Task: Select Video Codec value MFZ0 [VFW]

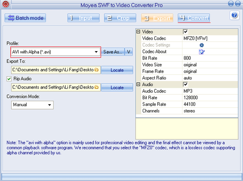Action: [210, 38]
